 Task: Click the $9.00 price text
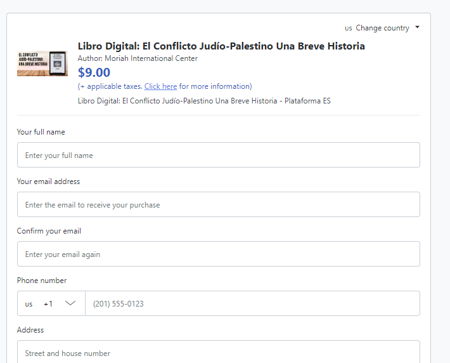click(x=94, y=72)
